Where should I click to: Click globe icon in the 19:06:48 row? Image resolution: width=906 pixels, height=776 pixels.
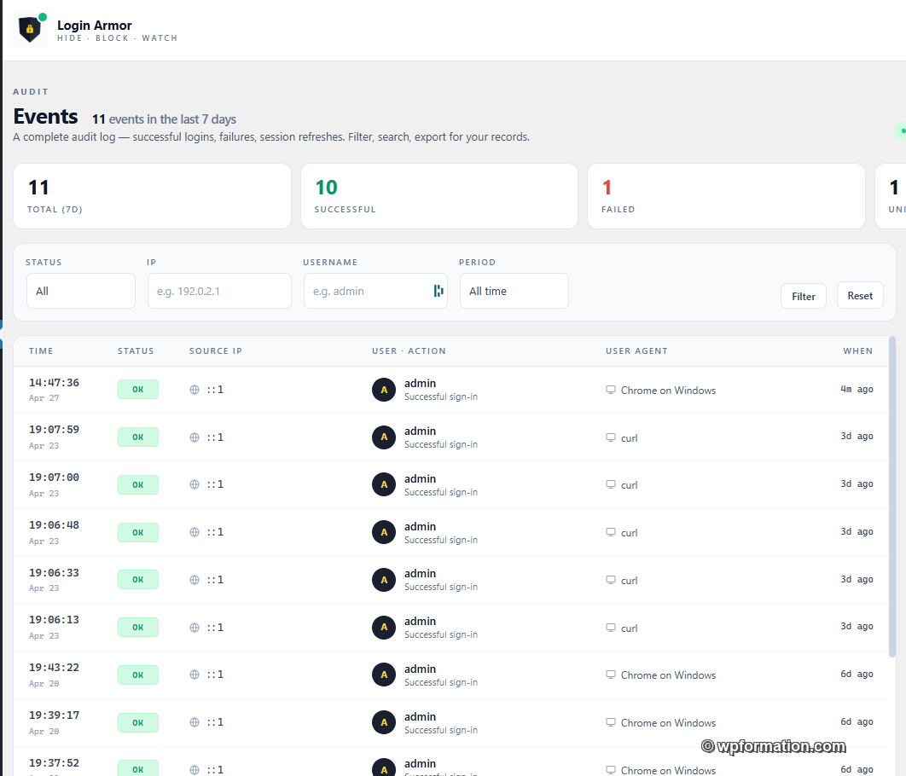[195, 532]
